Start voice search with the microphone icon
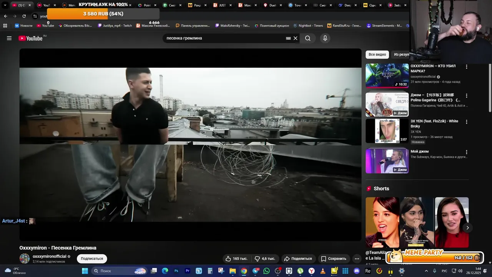 325,38
